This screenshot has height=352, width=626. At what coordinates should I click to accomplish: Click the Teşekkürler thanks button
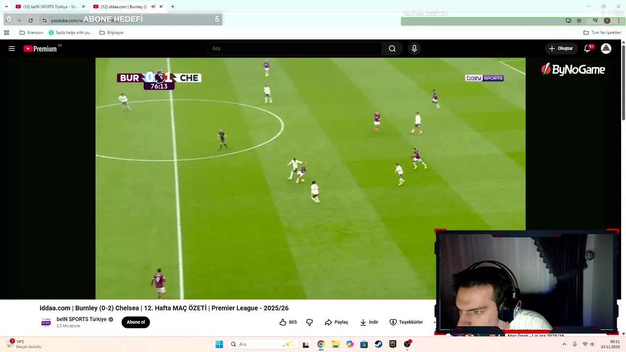tap(406, 322)
